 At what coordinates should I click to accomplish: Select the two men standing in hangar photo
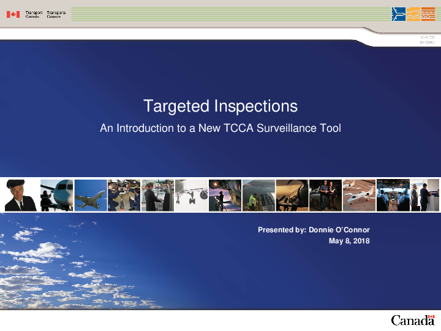point(325,196)
